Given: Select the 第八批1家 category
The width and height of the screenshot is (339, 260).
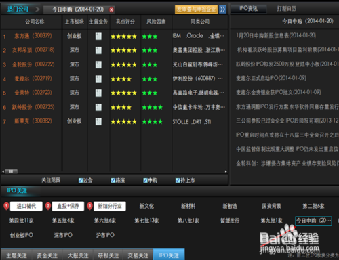Looking at the screenshot, I should click(188, 221).
